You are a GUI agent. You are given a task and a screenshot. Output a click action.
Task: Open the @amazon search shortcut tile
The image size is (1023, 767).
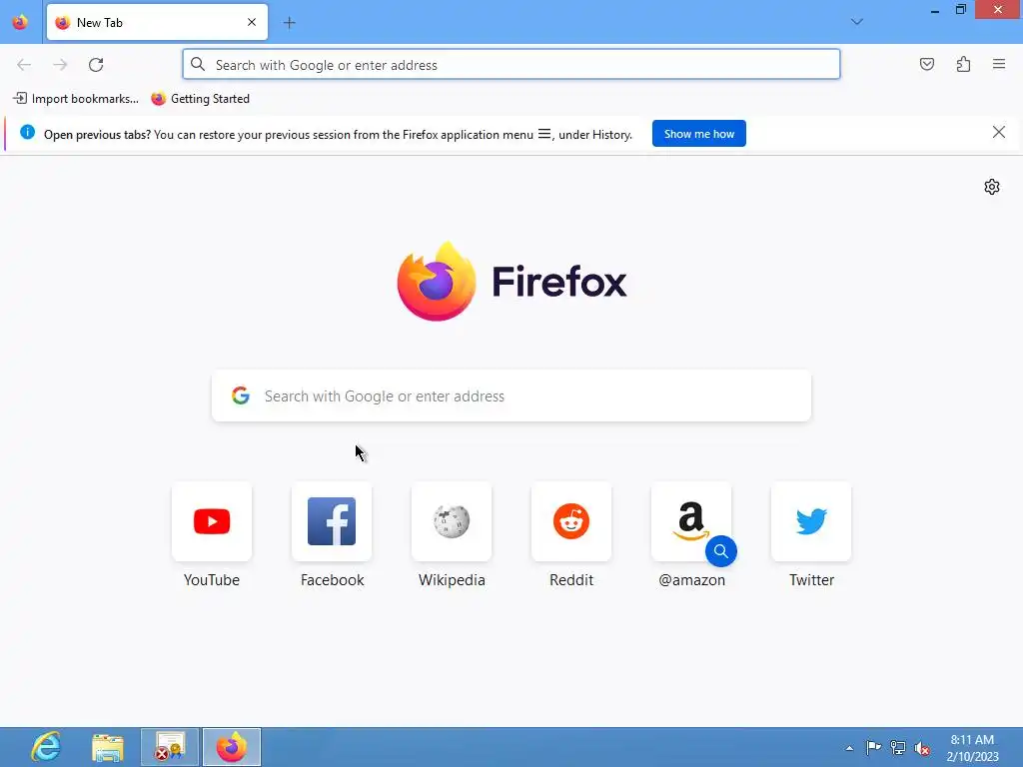tap(691, 521)
